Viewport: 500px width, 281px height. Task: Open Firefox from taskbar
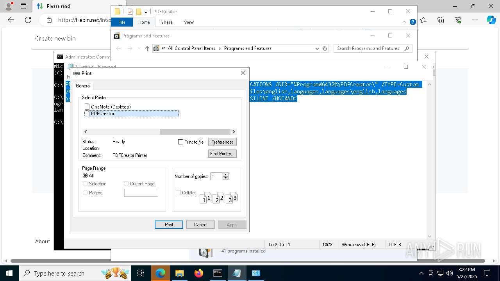(x=198, y=273)
